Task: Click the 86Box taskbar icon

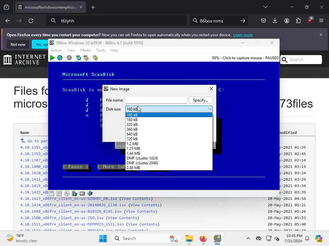Action: pyautogui.click(x=218, y=238)
